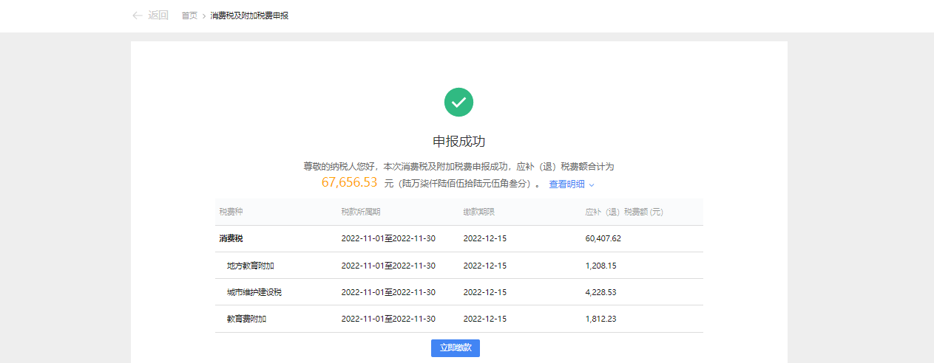934x363 pixels.
Task: Select the 城市维护建设税 row label
Action: click(x=254, y=292)
